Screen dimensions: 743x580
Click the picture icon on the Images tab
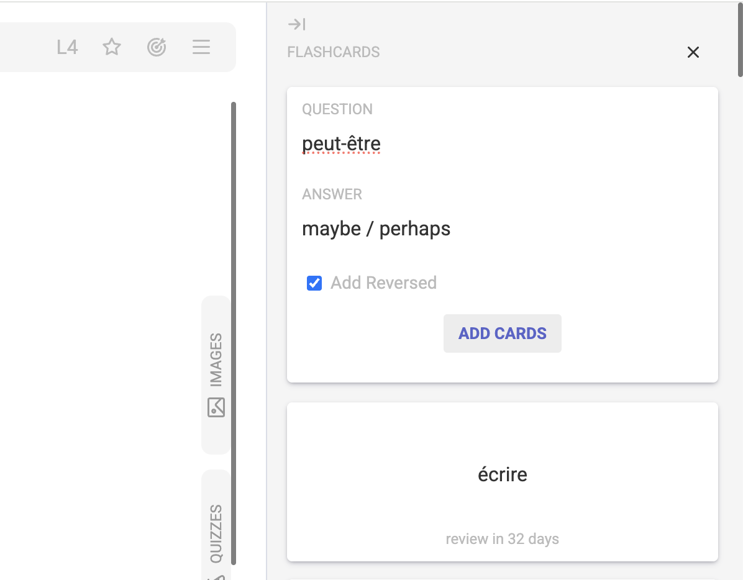coord(216,407)
